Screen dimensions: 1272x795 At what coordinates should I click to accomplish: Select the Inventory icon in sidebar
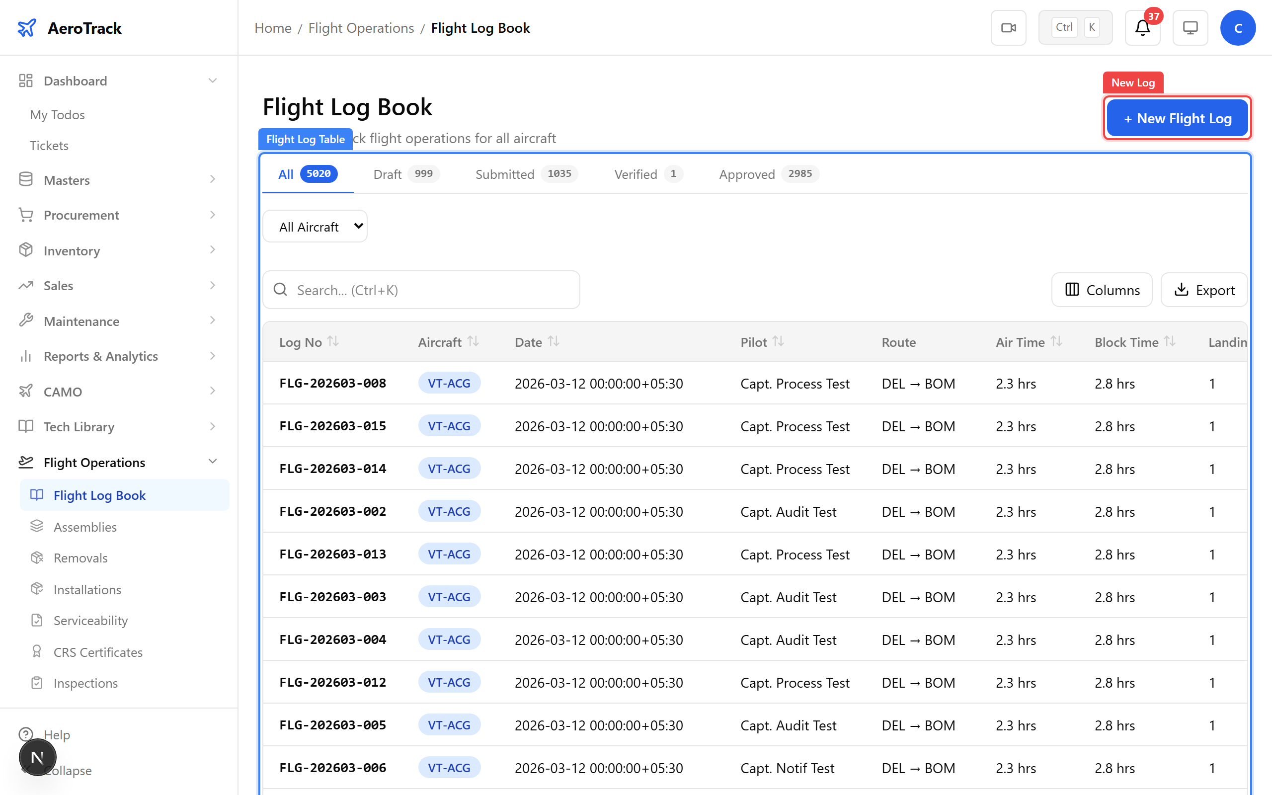pyautogui.click(x=26, y=250)
